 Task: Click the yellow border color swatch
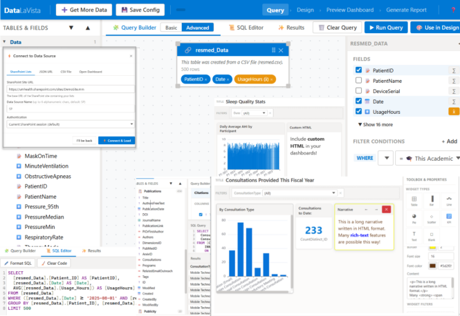click(433, 248)
